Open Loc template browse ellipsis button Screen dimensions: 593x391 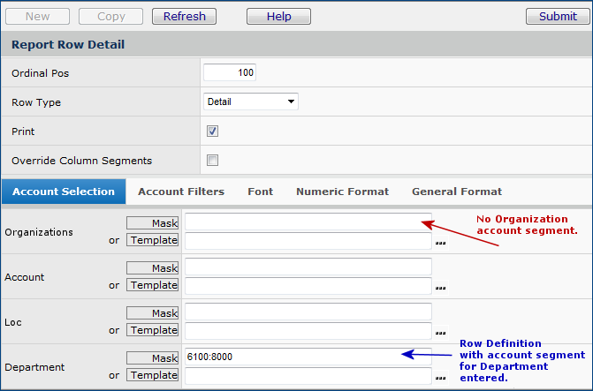tap(440, 332)
